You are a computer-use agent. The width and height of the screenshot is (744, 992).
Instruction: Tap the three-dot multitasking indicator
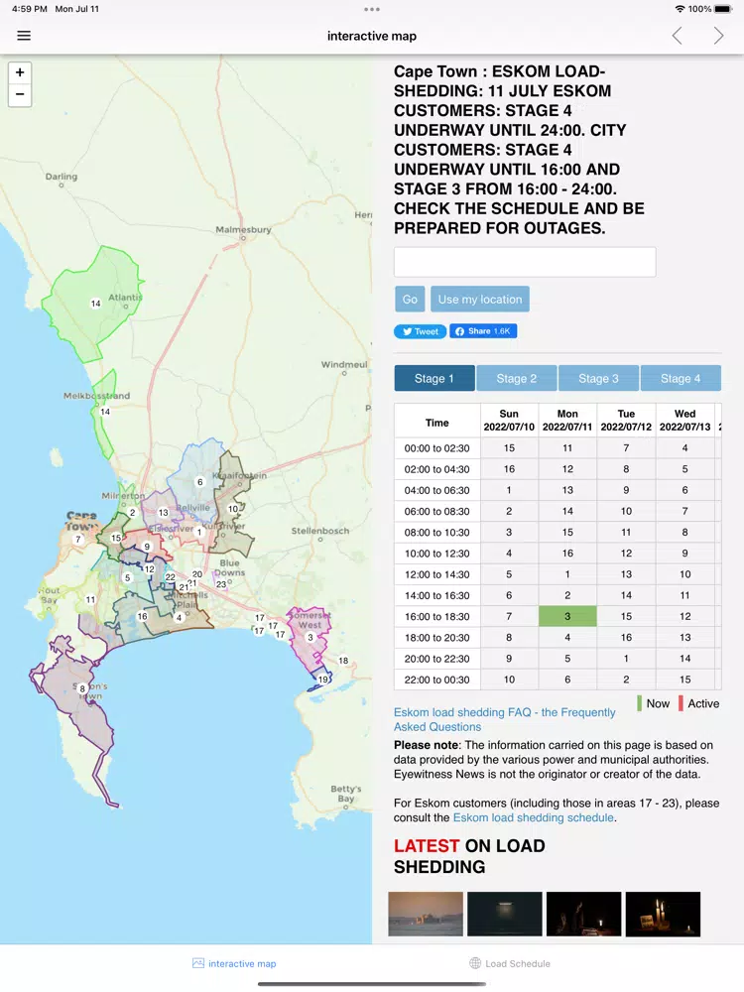tap(372, 9)
